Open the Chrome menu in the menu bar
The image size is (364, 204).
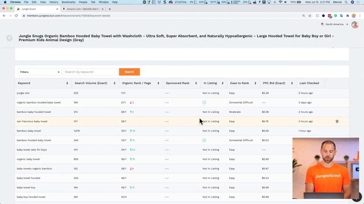15,2
